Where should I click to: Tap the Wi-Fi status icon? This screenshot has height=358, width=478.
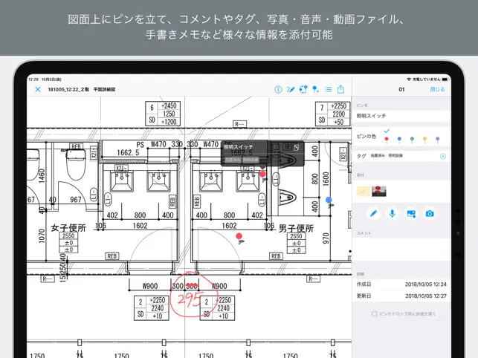click(x=409, y=79)
